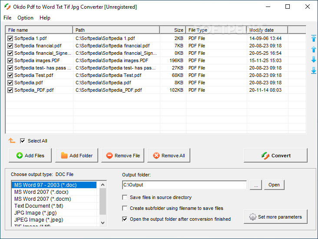The image size is (318, 239).
Task: Start conversion with Convert button
Action: 275,156
